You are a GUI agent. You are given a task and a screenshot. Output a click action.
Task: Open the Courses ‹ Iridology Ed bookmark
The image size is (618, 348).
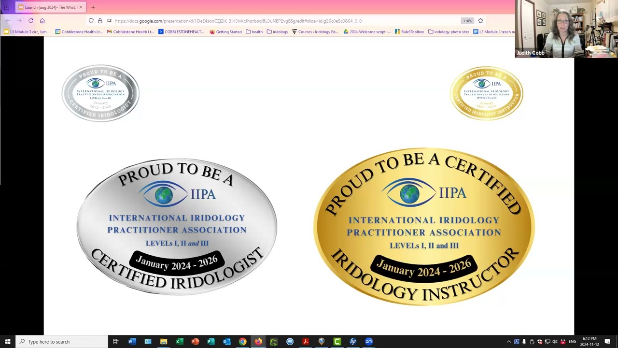point(315,32)
